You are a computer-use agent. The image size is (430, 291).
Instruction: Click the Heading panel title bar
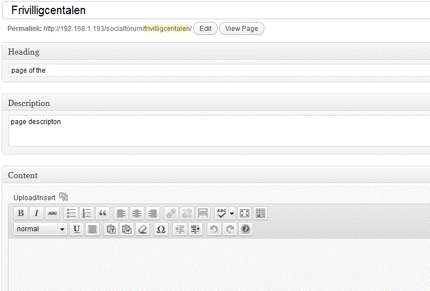(x=216, y=52)
